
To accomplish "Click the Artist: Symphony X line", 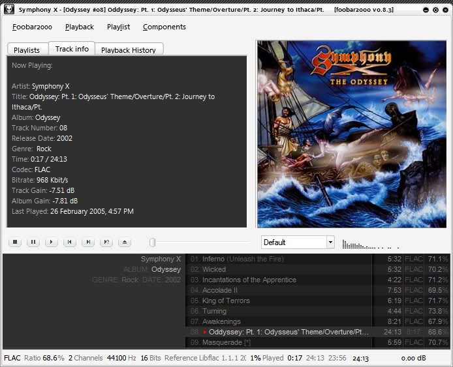I will point(40,86).
